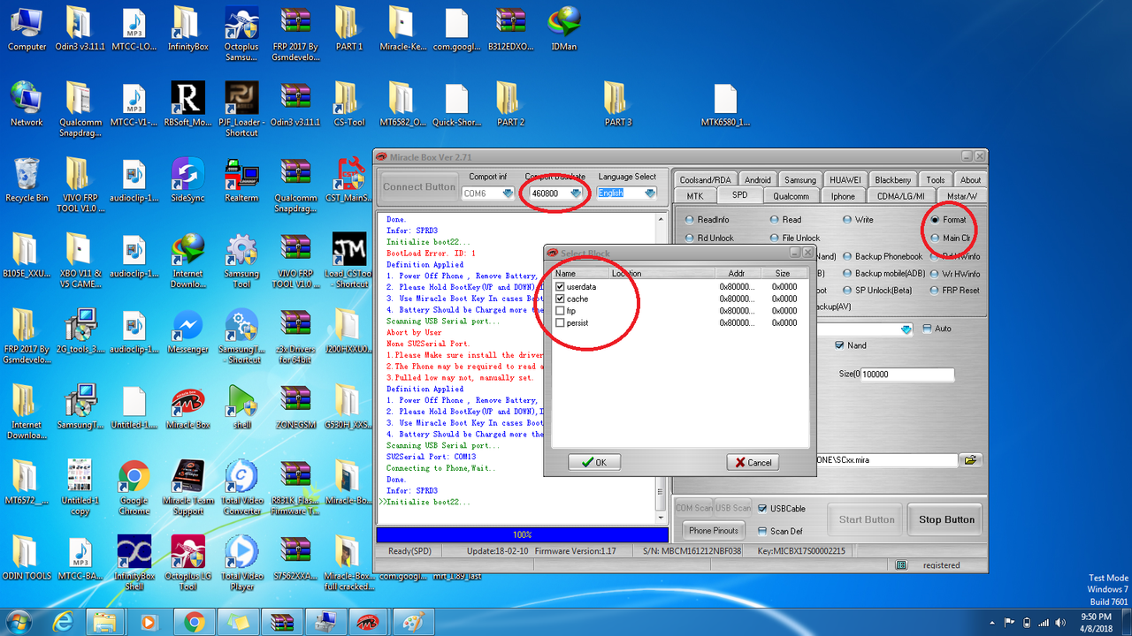
Task: Launch the Realterm desktop shortcut
Action: click(x=241, y=181)
